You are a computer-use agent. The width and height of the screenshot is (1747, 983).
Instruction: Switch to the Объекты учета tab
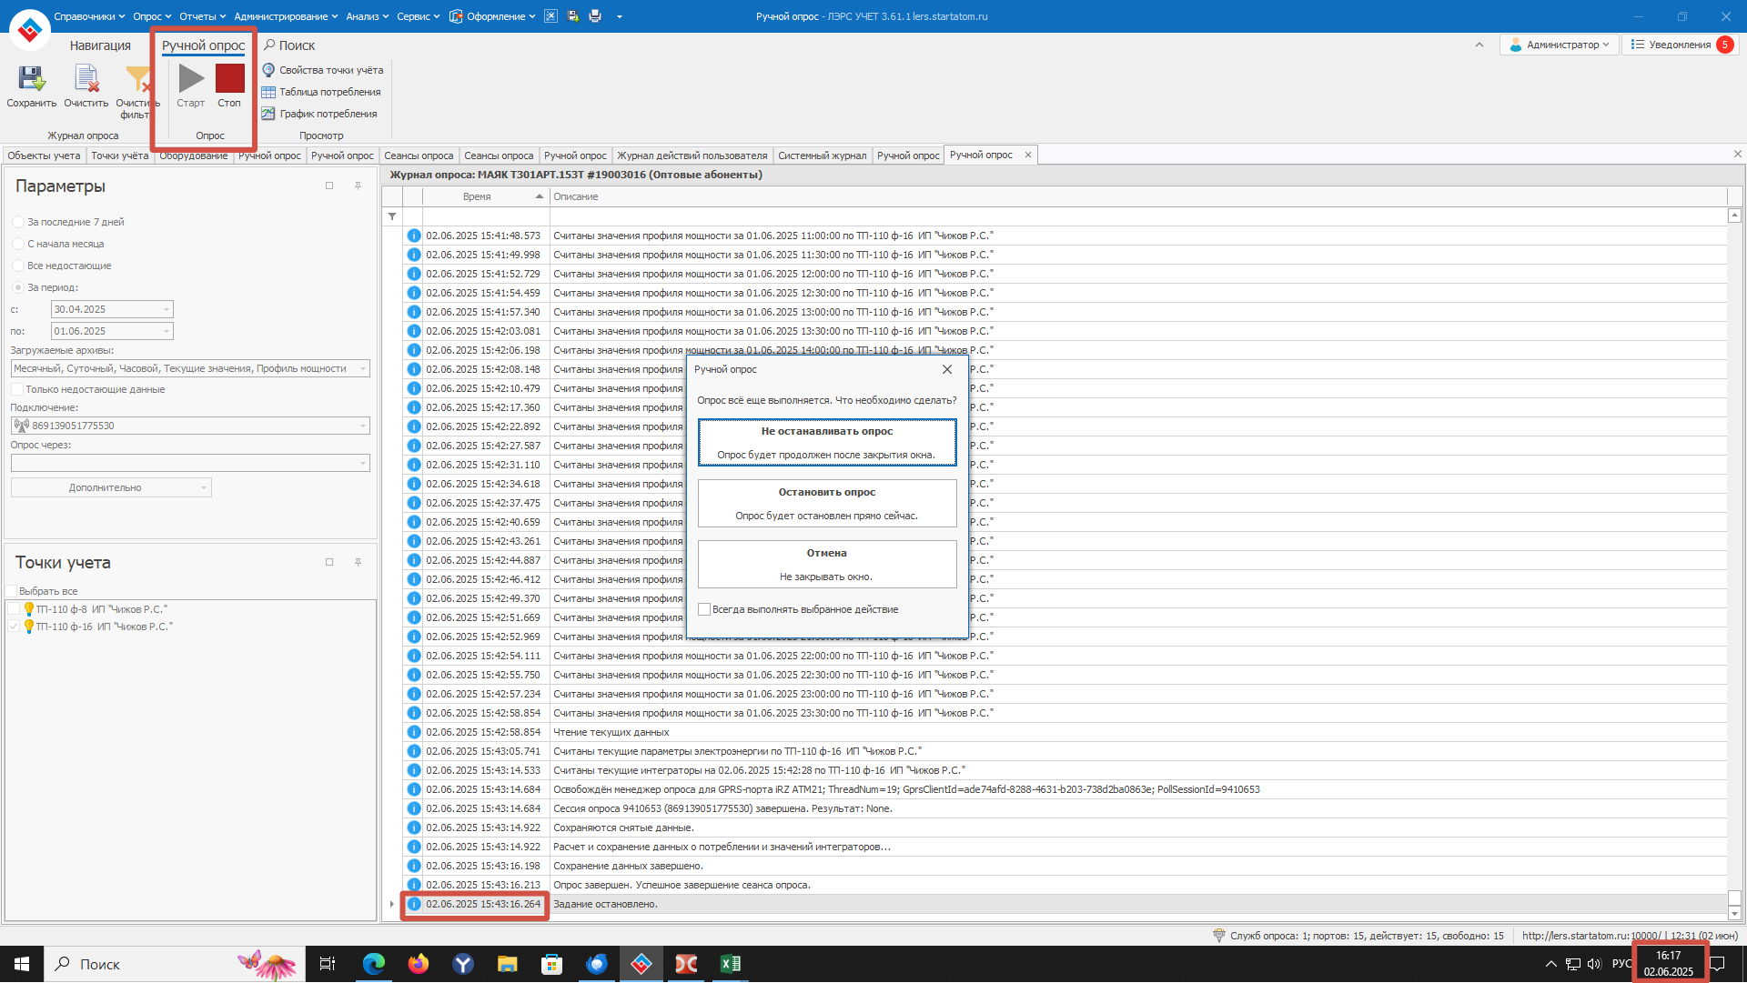pyautogui.click(x=44, y=155)
